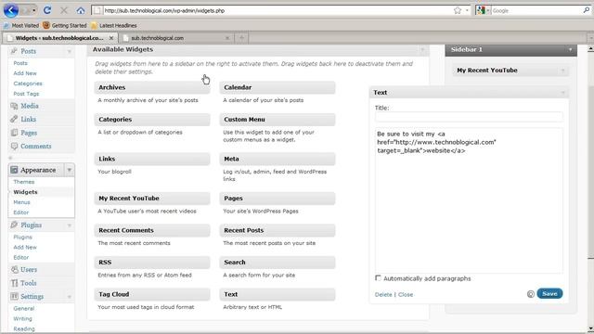Go to the browser Home icon

point(81,10)
